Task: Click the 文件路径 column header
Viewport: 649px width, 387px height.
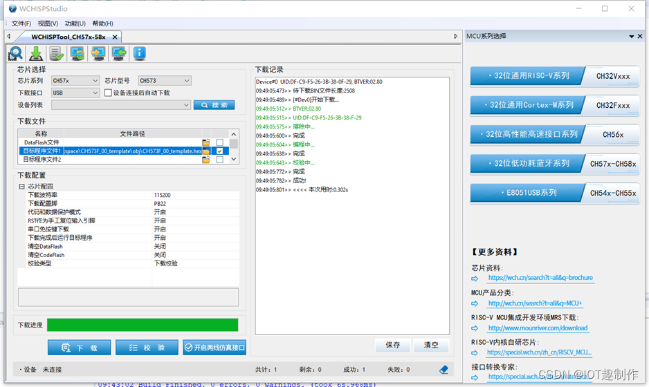Action: click(x=132, y=133)
